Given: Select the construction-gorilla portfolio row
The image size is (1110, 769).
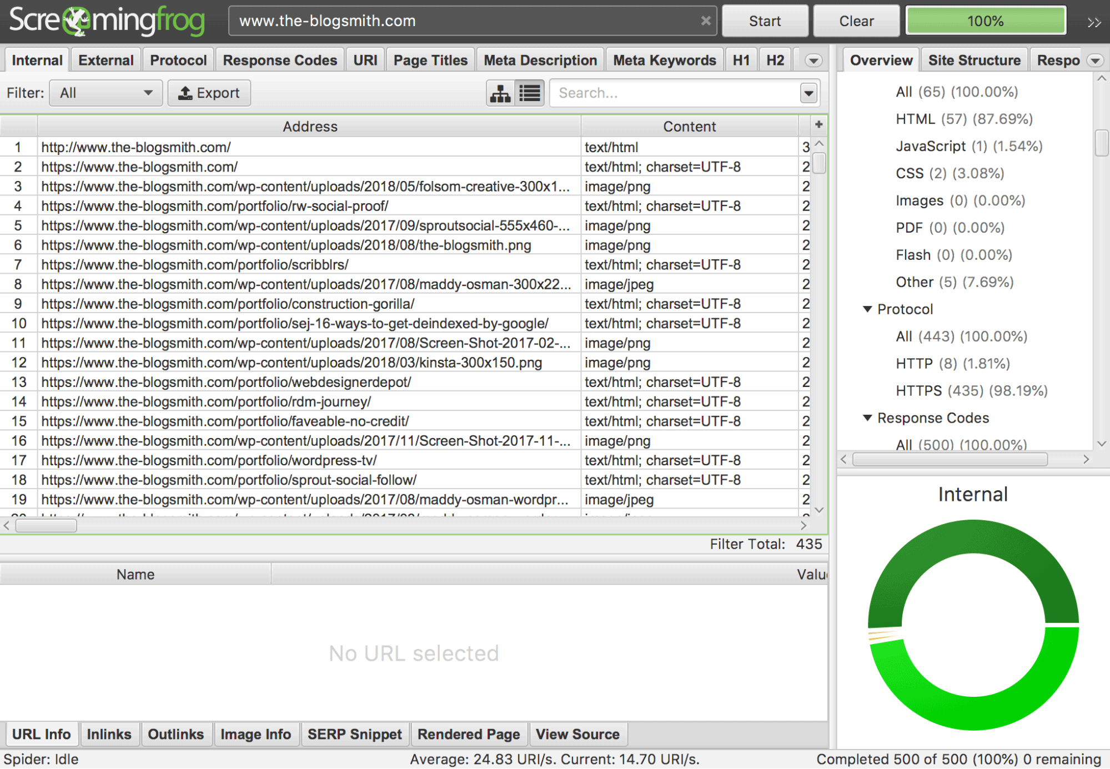Looking at the screenshot, I should 405,304.
